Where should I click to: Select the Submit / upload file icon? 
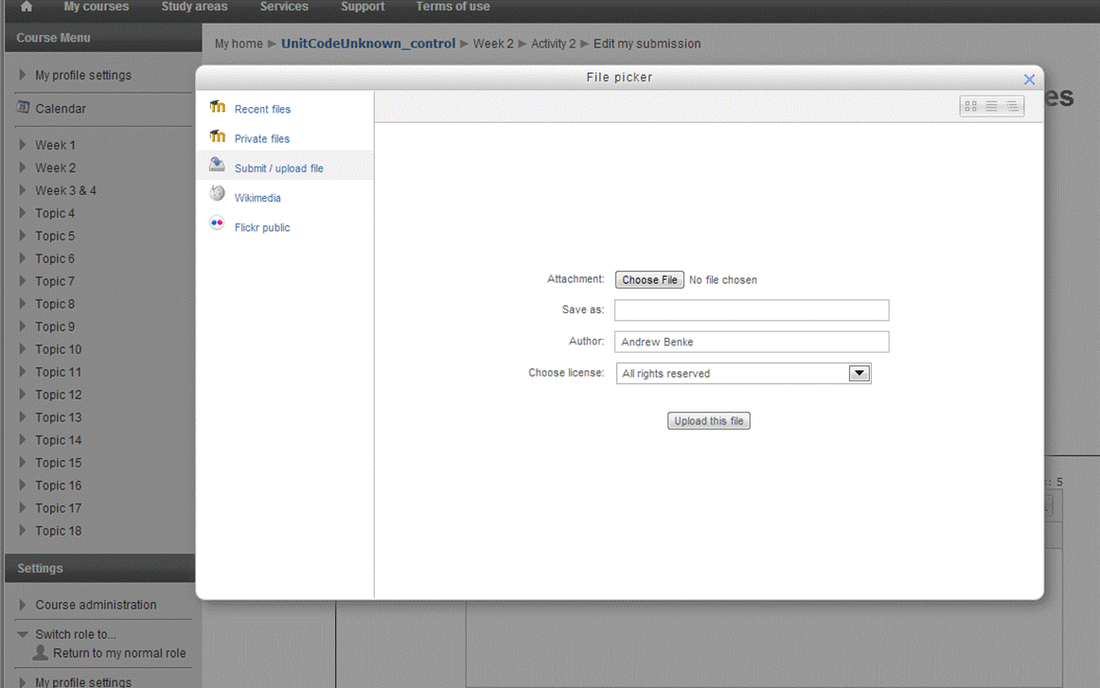[x=218, y=166]
